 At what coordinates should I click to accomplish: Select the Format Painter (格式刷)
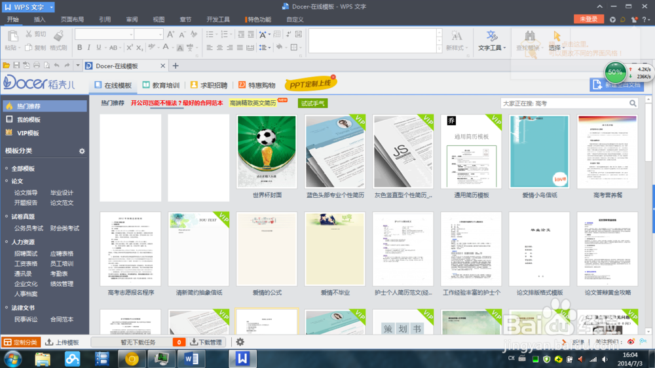pyautogui.click(x=58, y=41)
